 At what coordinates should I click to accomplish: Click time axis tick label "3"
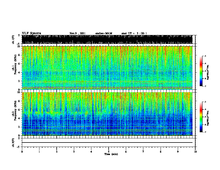tap(74, 152)
